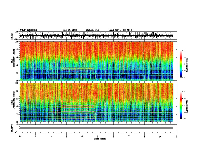Click the 'station=OUJ' label
Viewport: 198px width, 153px height.
click(x=92, y=30)
